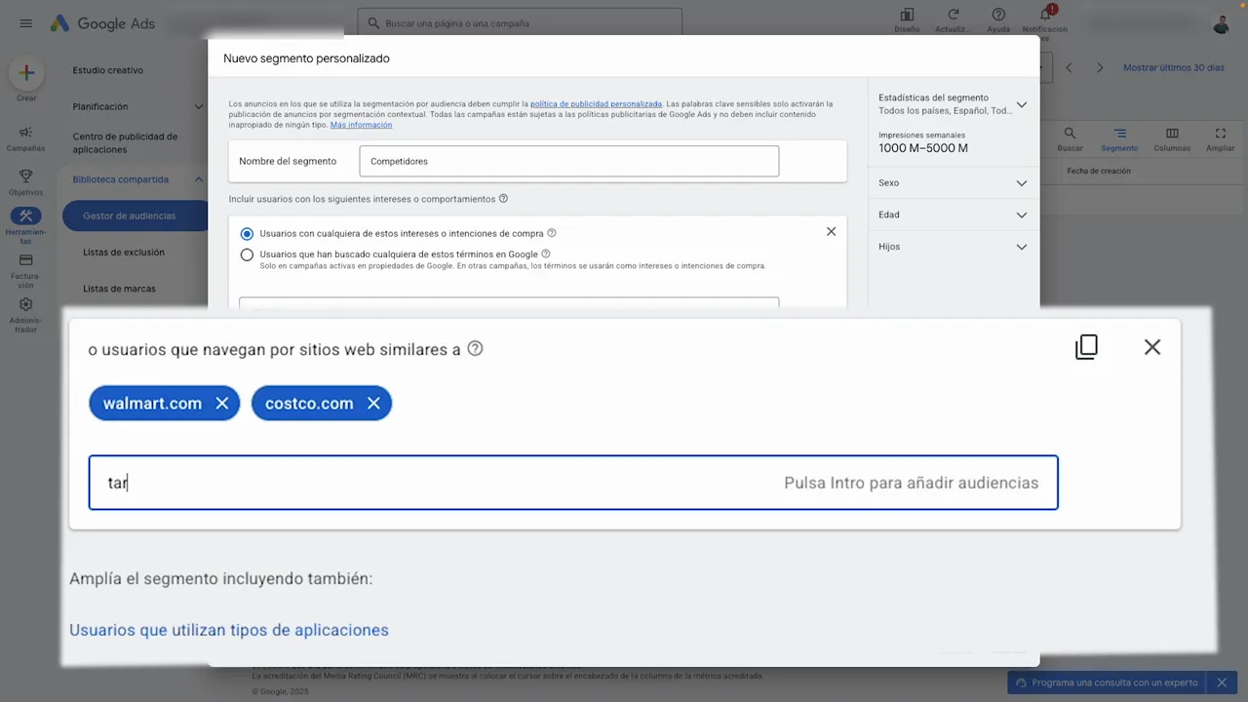Expand the Hijos section
This screenshot has width=1248, height=702.
click(1021, 247)
